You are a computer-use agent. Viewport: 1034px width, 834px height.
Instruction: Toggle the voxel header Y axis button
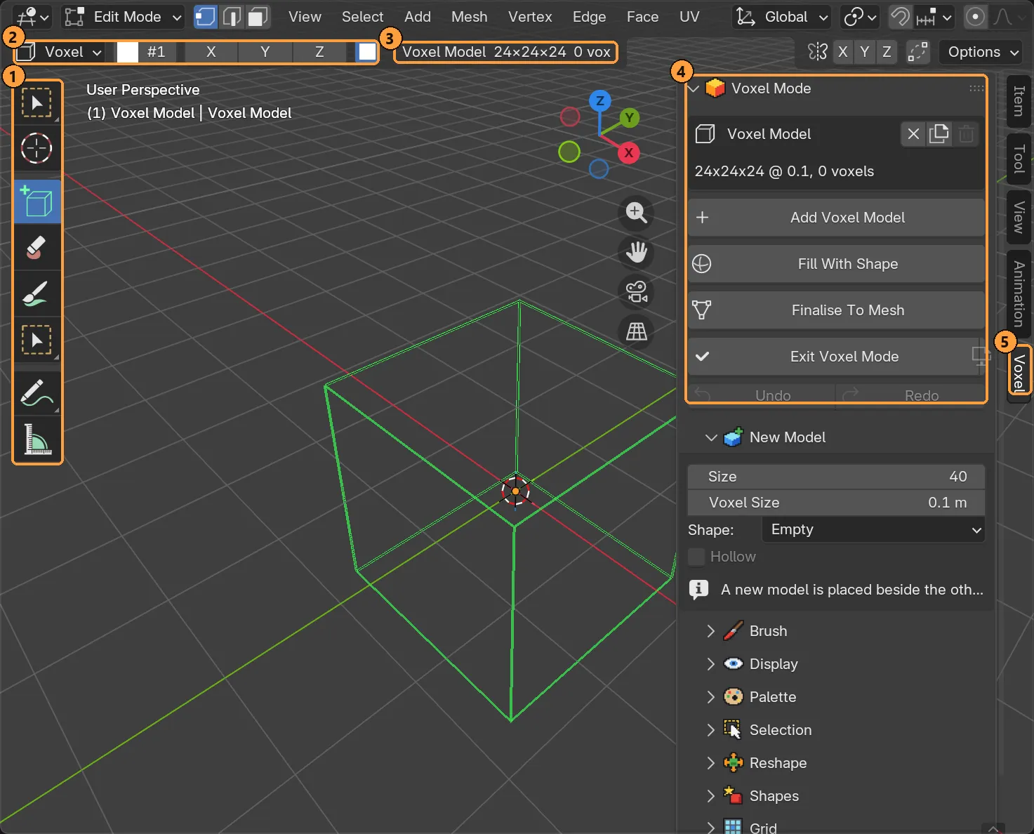(265, 52)
